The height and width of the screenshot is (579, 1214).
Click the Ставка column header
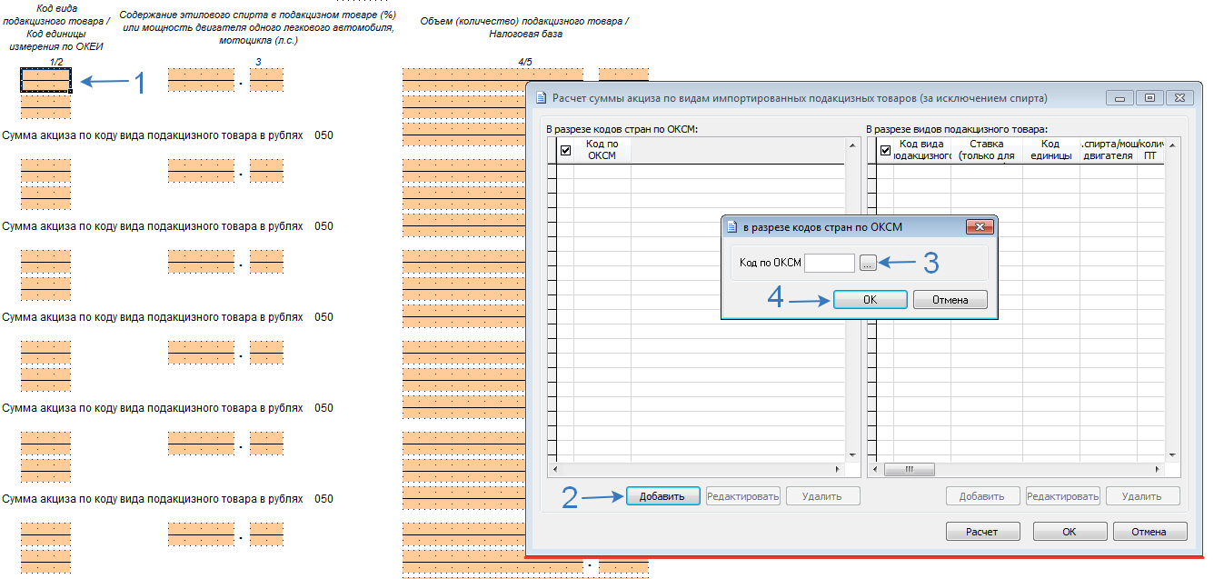click(986, 150)
